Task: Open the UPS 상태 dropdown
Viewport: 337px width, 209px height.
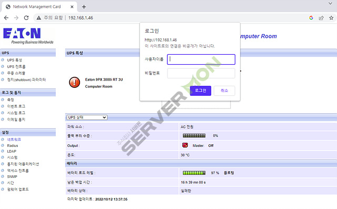Action: [x=87, y=117]
